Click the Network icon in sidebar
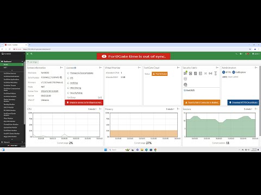This screenshot has height=195, width=261. [2, 142]
